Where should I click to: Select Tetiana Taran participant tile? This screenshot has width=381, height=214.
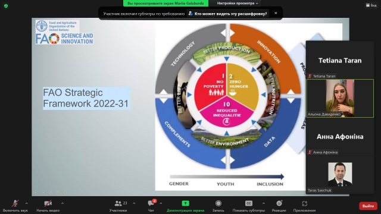[340, 60]
